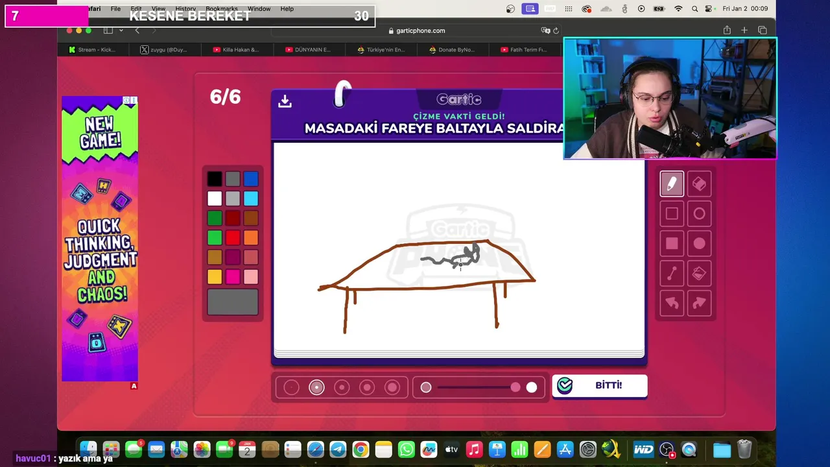The height and width of the screenshot is (467, 830).
Task: Switch to the Türkiye'nin En tab
Action: [x=380, y=49]
